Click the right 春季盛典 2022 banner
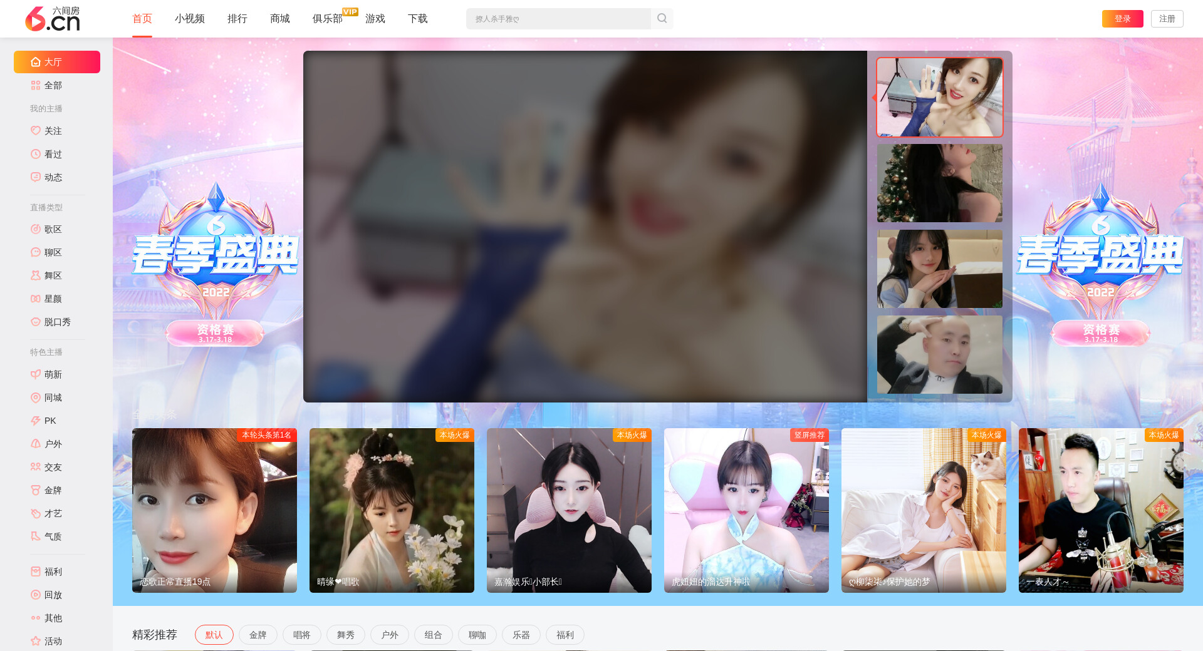This screenshot has width=1203, height=651. (1100, 264)
